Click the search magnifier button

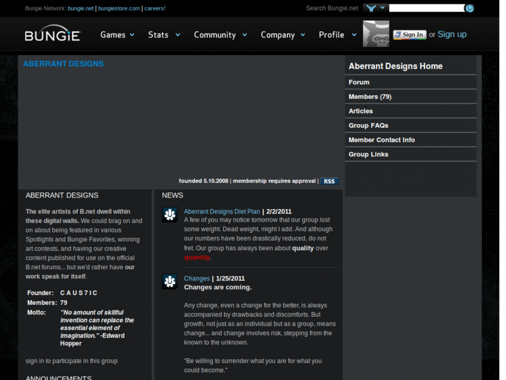tap(469, 8)
